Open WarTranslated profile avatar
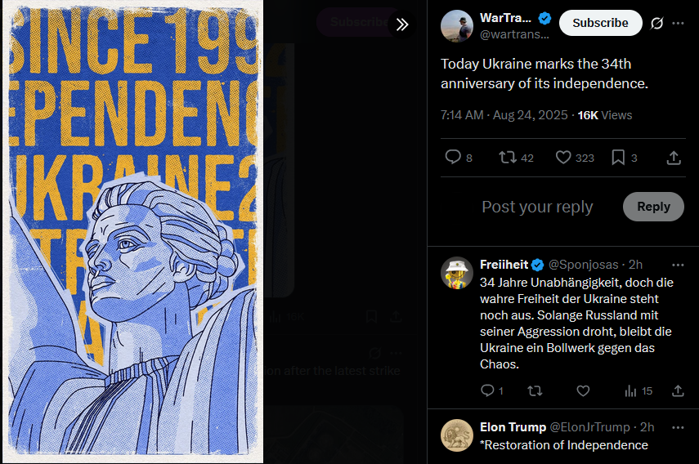 click(457, 27)
